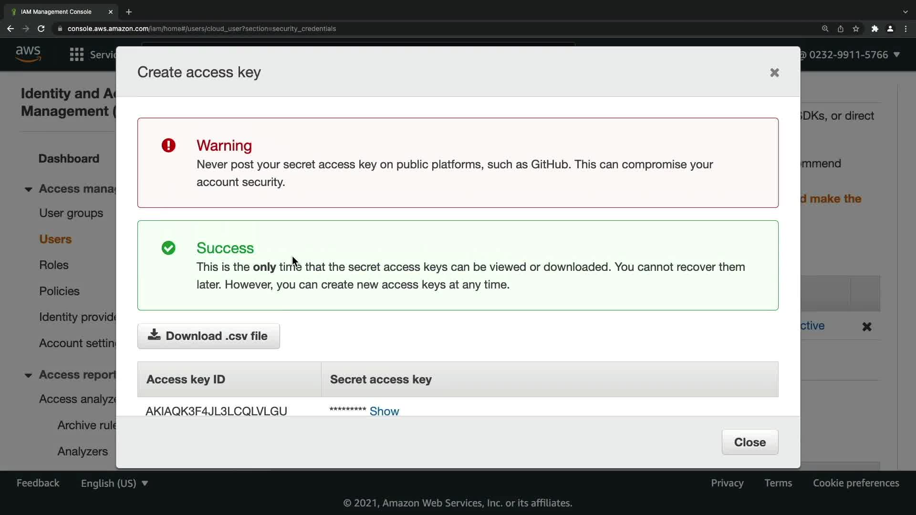Image resolution: width=916 pixels, height=515 pixels.
Task: Open the browser extensions puzzle icon
Action: point(874,29)
